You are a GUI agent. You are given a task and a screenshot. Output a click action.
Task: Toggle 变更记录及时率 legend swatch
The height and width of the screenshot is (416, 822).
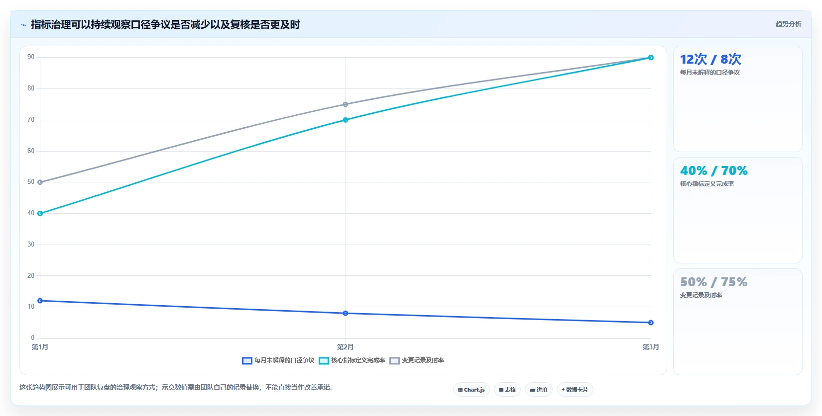pos(394,361)
